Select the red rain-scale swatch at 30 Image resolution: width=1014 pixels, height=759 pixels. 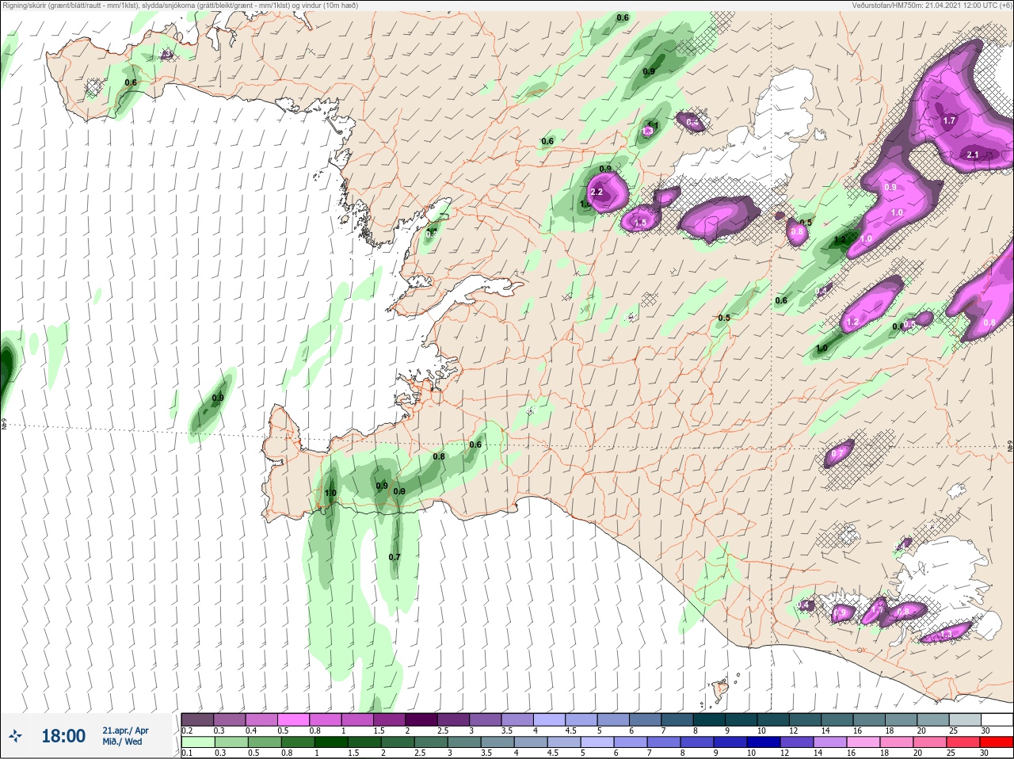point(997,742)
